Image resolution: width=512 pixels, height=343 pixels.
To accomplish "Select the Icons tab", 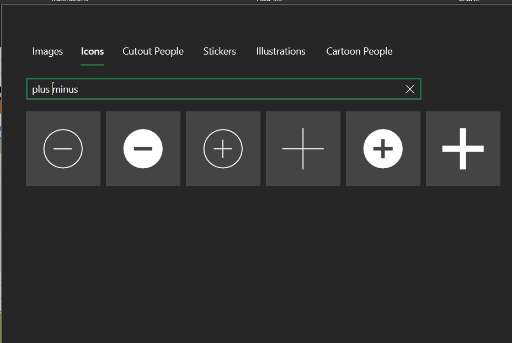I will (x=92, y=51).
